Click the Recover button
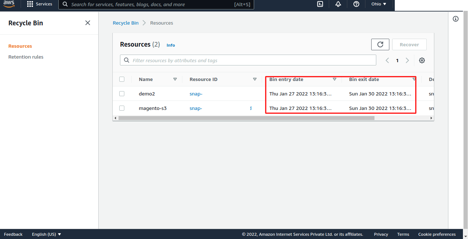The height and width of the screenshot is (239, 468). tap(409, 44)
